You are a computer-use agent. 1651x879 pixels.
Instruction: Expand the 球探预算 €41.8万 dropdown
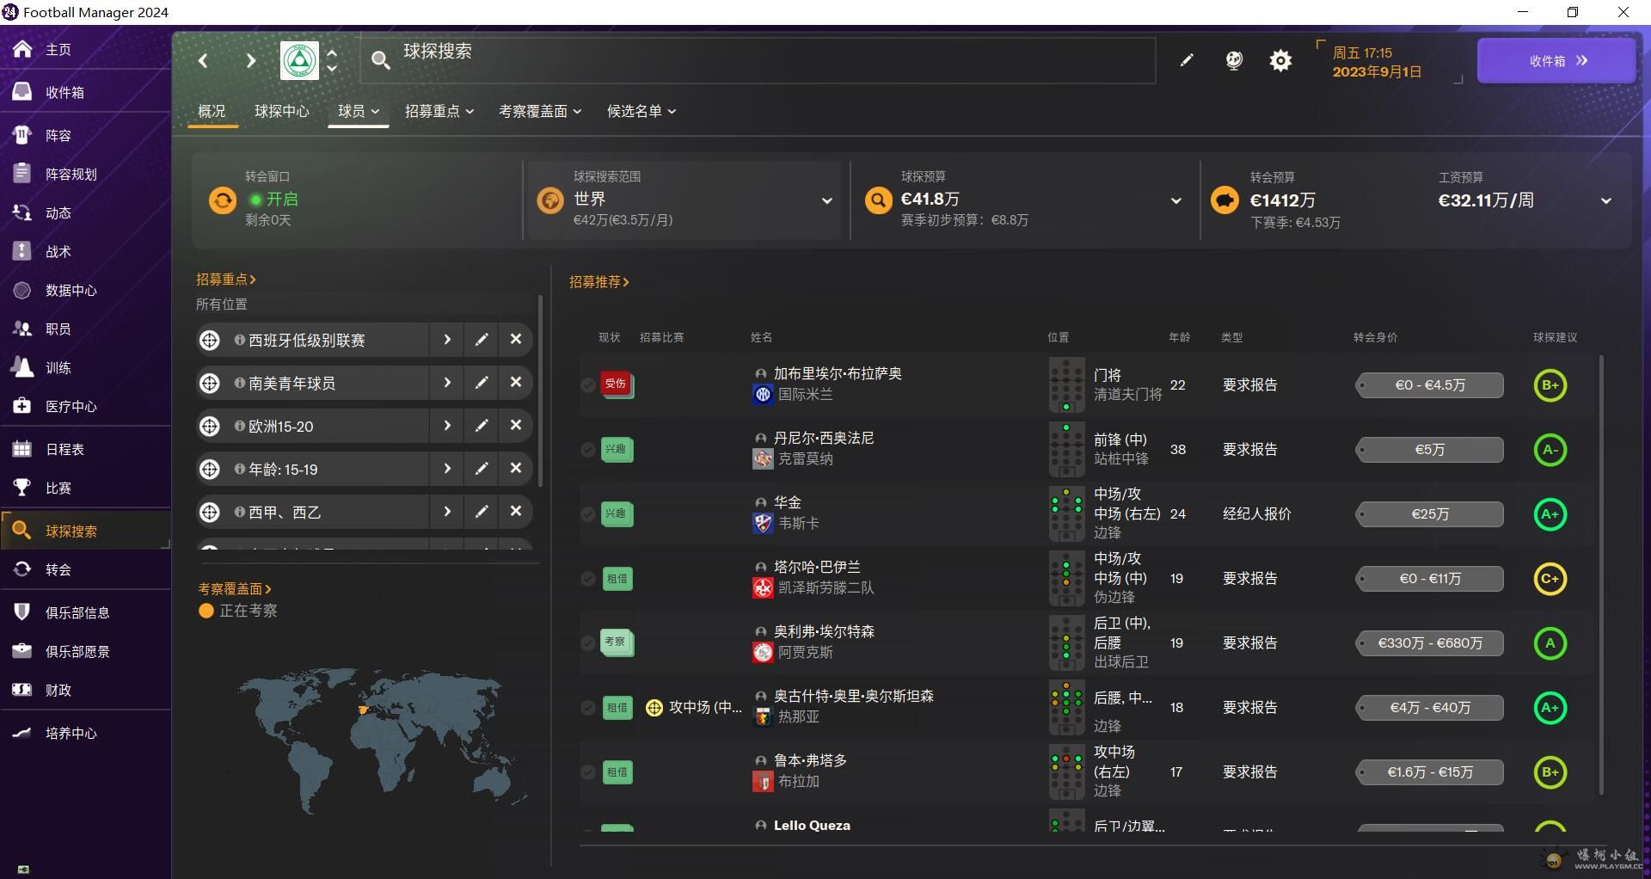coord(1176,201)
